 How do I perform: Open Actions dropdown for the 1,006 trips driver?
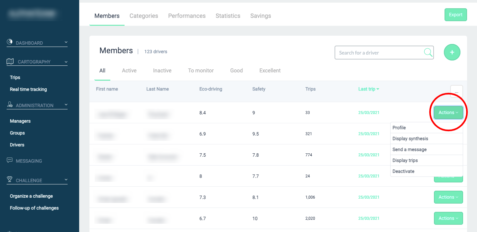[x=448, y=197]
